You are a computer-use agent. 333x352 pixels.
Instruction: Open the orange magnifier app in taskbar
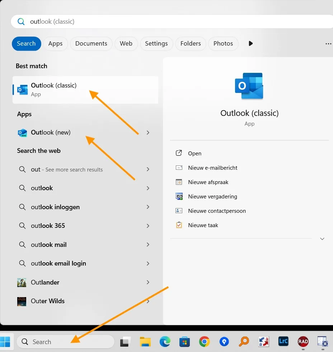click(244, 342)
